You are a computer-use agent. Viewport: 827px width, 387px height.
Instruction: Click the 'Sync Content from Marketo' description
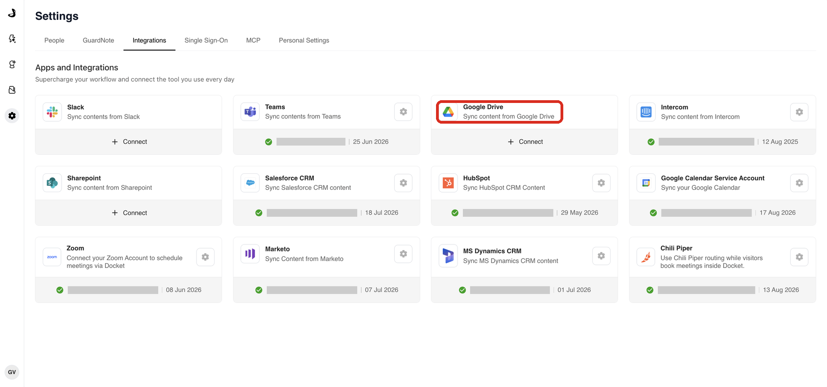[x=304, y=259]
